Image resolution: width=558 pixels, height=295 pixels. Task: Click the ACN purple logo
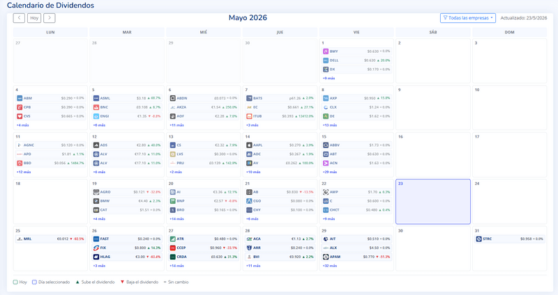(x=326, y=163)
